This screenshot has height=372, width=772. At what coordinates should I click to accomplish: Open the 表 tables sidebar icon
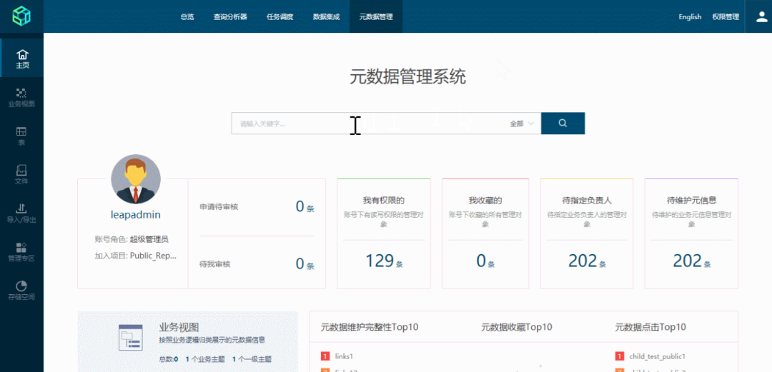pos(21,136)
